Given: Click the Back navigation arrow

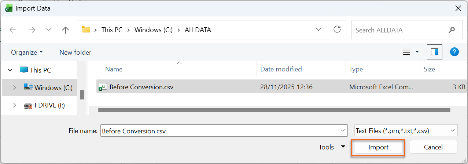Looking at the screenshot, I should point(13,30).
